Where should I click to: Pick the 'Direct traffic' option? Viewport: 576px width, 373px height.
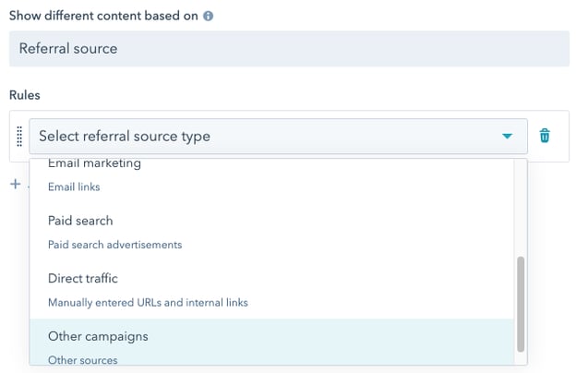(83, 279)
